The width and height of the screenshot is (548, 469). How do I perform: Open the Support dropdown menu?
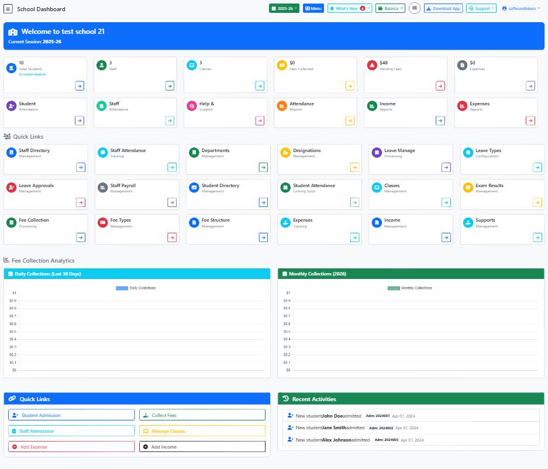[481, 8]
